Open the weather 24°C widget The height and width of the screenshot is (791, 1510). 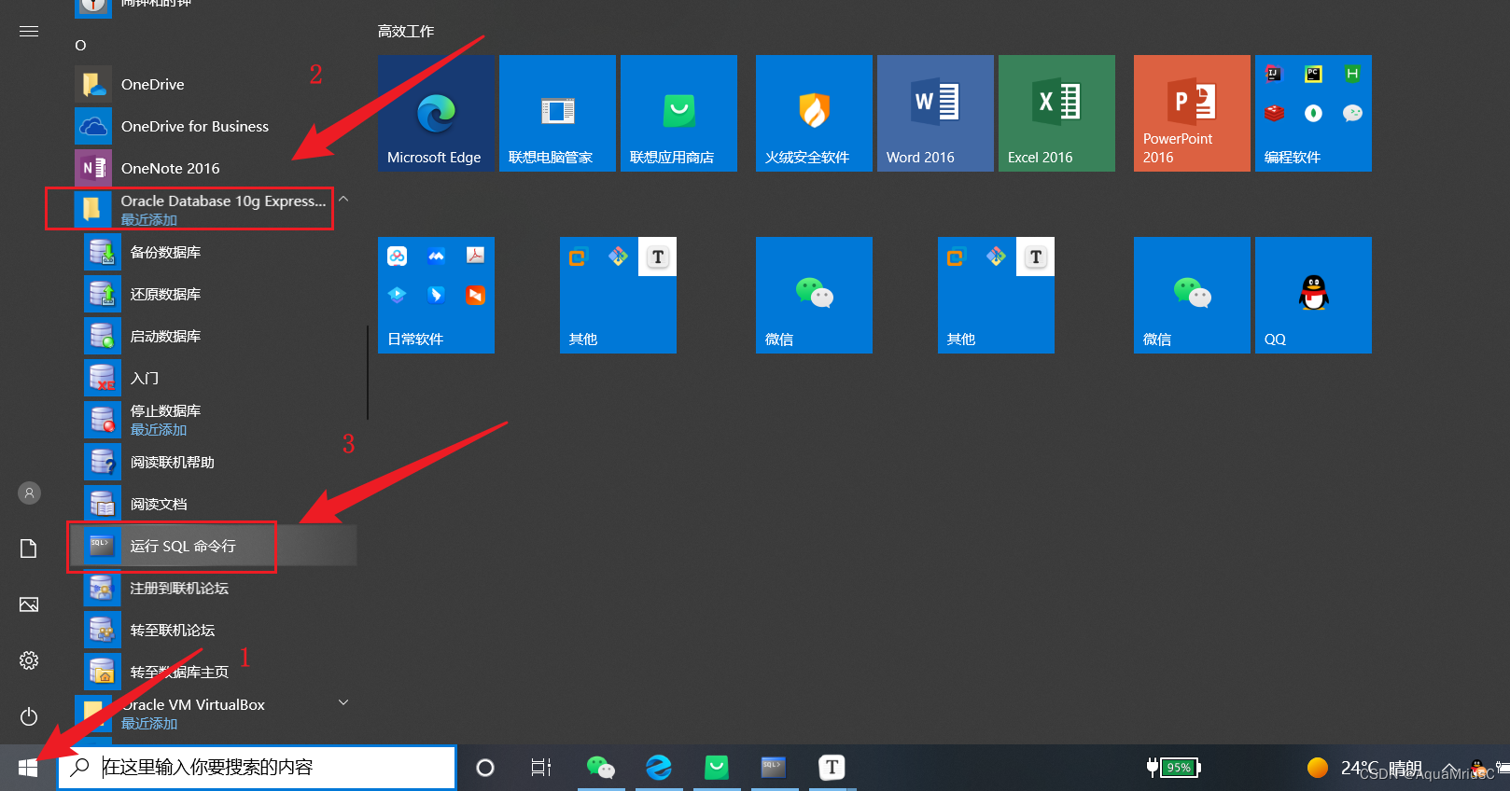pos(1364,768)
